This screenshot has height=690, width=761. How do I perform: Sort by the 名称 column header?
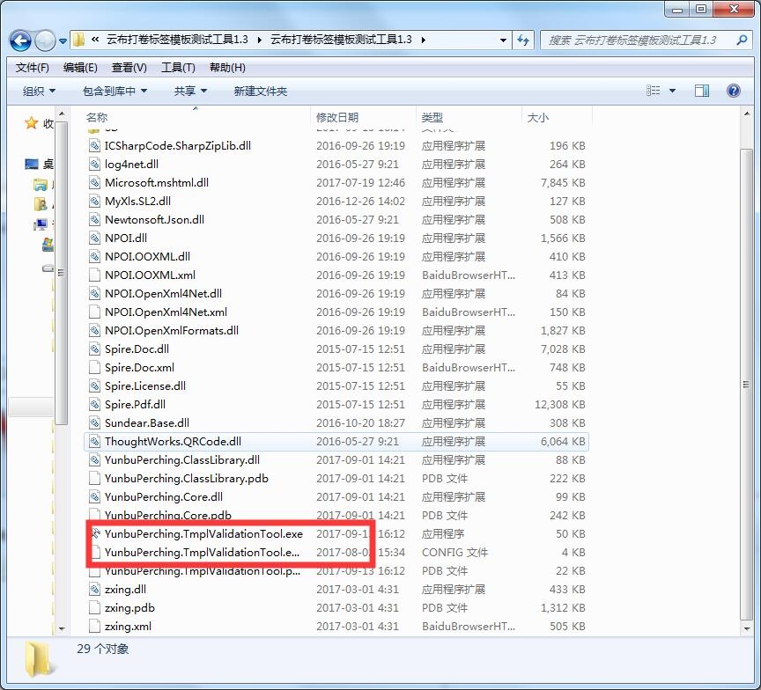pyautogui.click(x=97, y=117)
